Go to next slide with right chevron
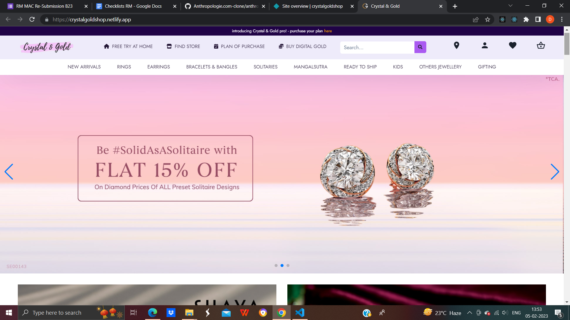 tap(555, 172)
